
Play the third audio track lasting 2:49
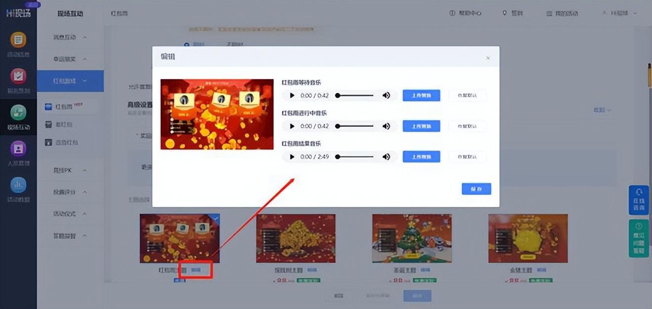pyautogui.click(x=292, y=157)
